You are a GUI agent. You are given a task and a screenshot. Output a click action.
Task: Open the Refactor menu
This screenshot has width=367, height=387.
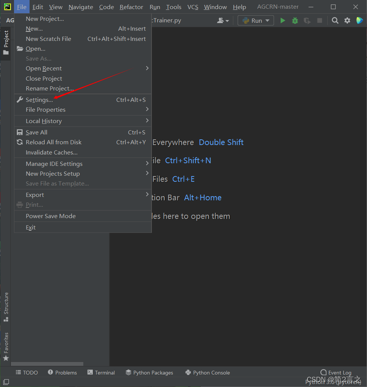pos(131,7)
